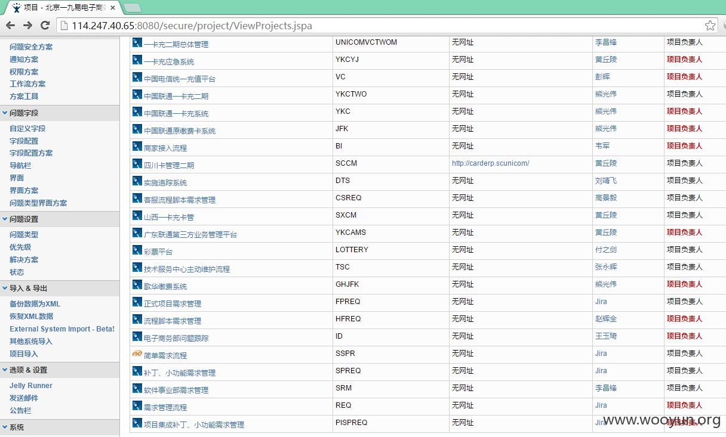Click project icon next to 中国联通原缴费卡系统
The width and height of the screenshot is (726, 437).
[137, 129]
